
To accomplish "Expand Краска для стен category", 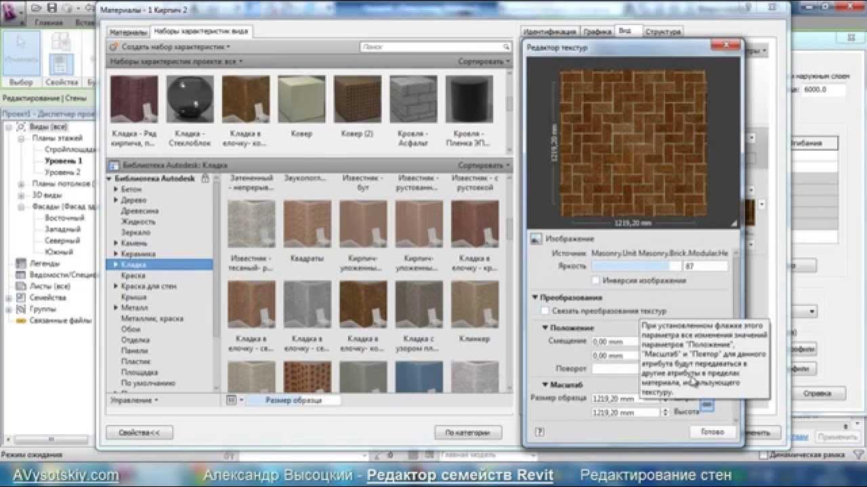I will (x=116, y=286).
